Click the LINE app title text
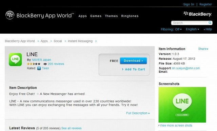This screenshot has height=131, width=217. pyautogui.click(x=32, y=54)
